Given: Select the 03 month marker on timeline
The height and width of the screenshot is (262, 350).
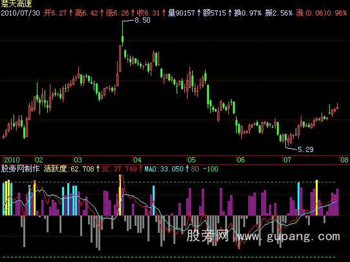Looking at the screenshot, I should coord(78,160).
